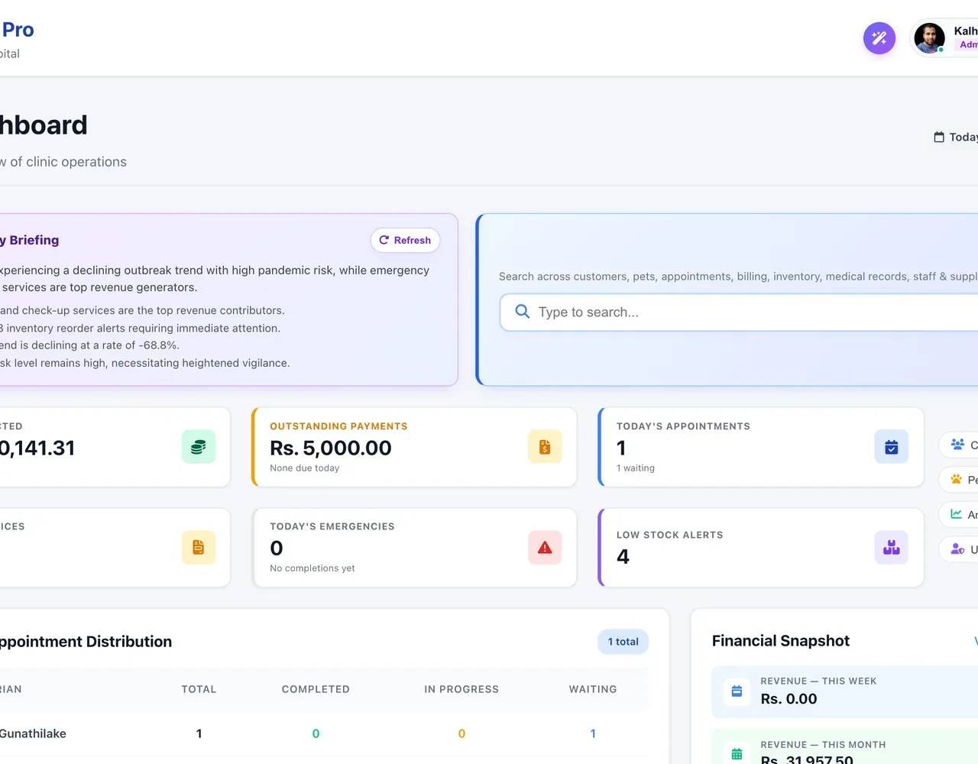Click the 1 total badge
Image resolution: width=978 pixels, height=764 pixels.
623,642
